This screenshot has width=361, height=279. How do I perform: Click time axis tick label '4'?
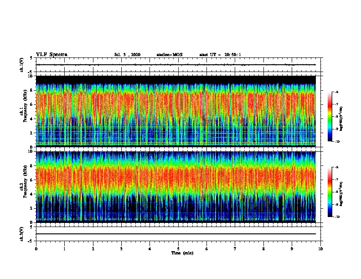[150, 249]
